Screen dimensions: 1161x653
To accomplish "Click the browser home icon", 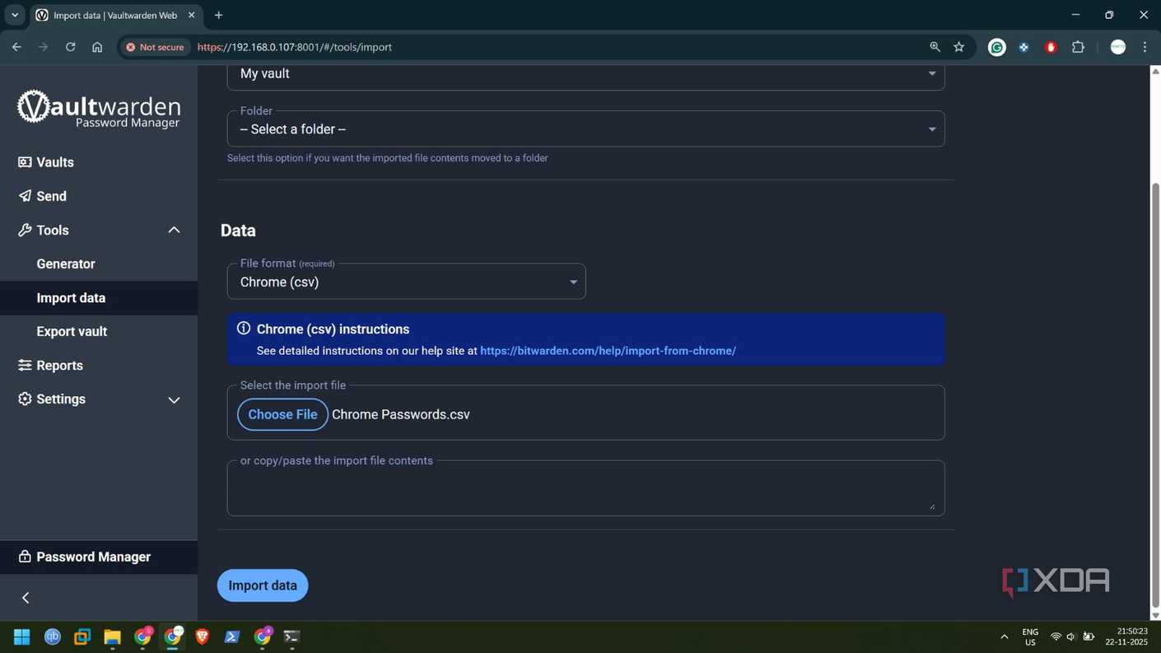I will [97, 47].
